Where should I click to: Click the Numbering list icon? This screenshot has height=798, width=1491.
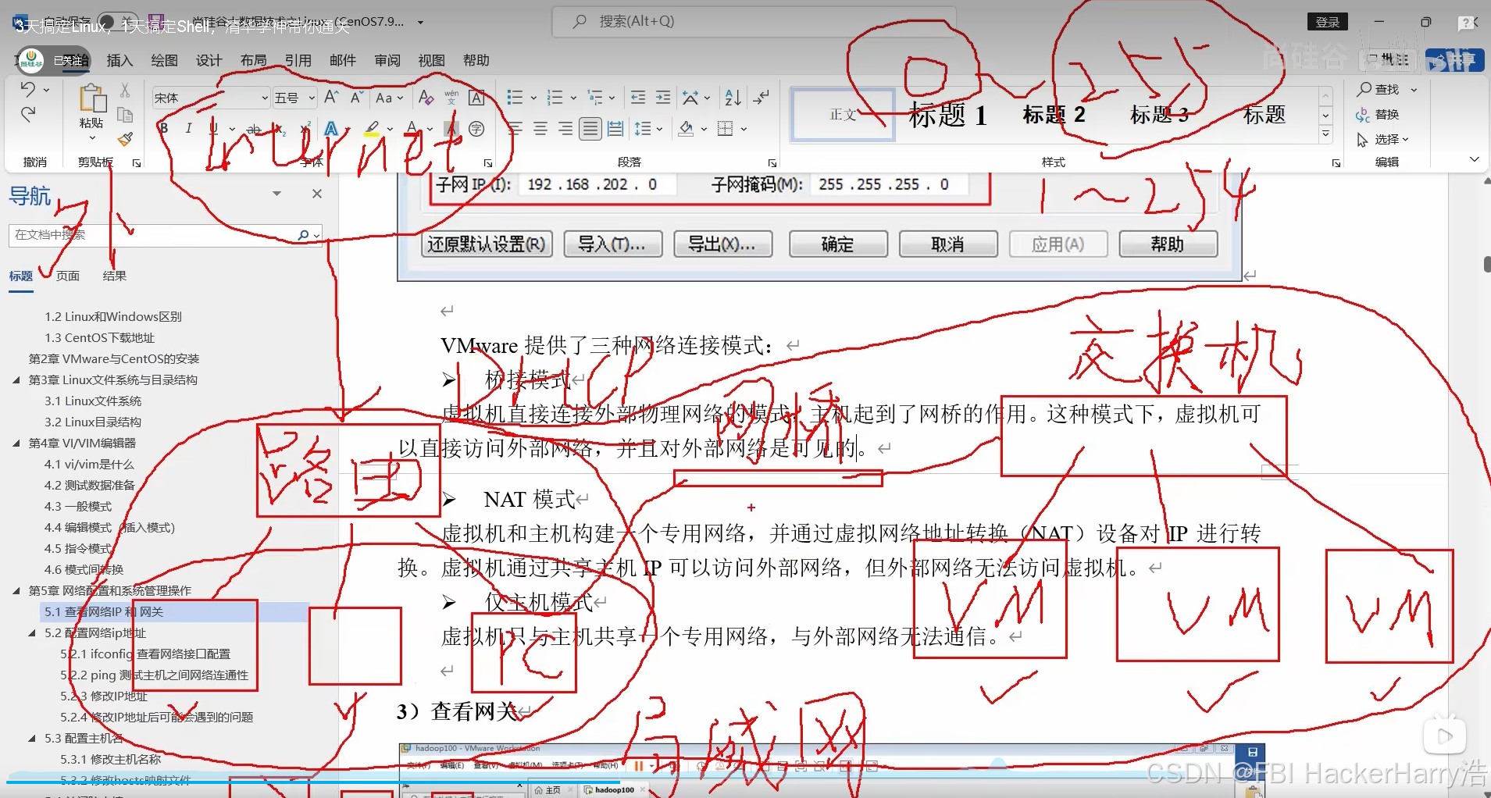(555, 98)
